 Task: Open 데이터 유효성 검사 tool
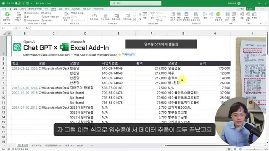pos(196,16)
